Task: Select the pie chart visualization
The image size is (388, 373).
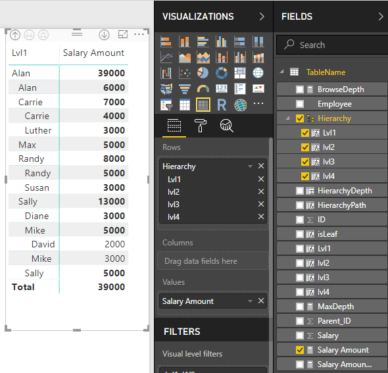Action: tap(203, 73)
